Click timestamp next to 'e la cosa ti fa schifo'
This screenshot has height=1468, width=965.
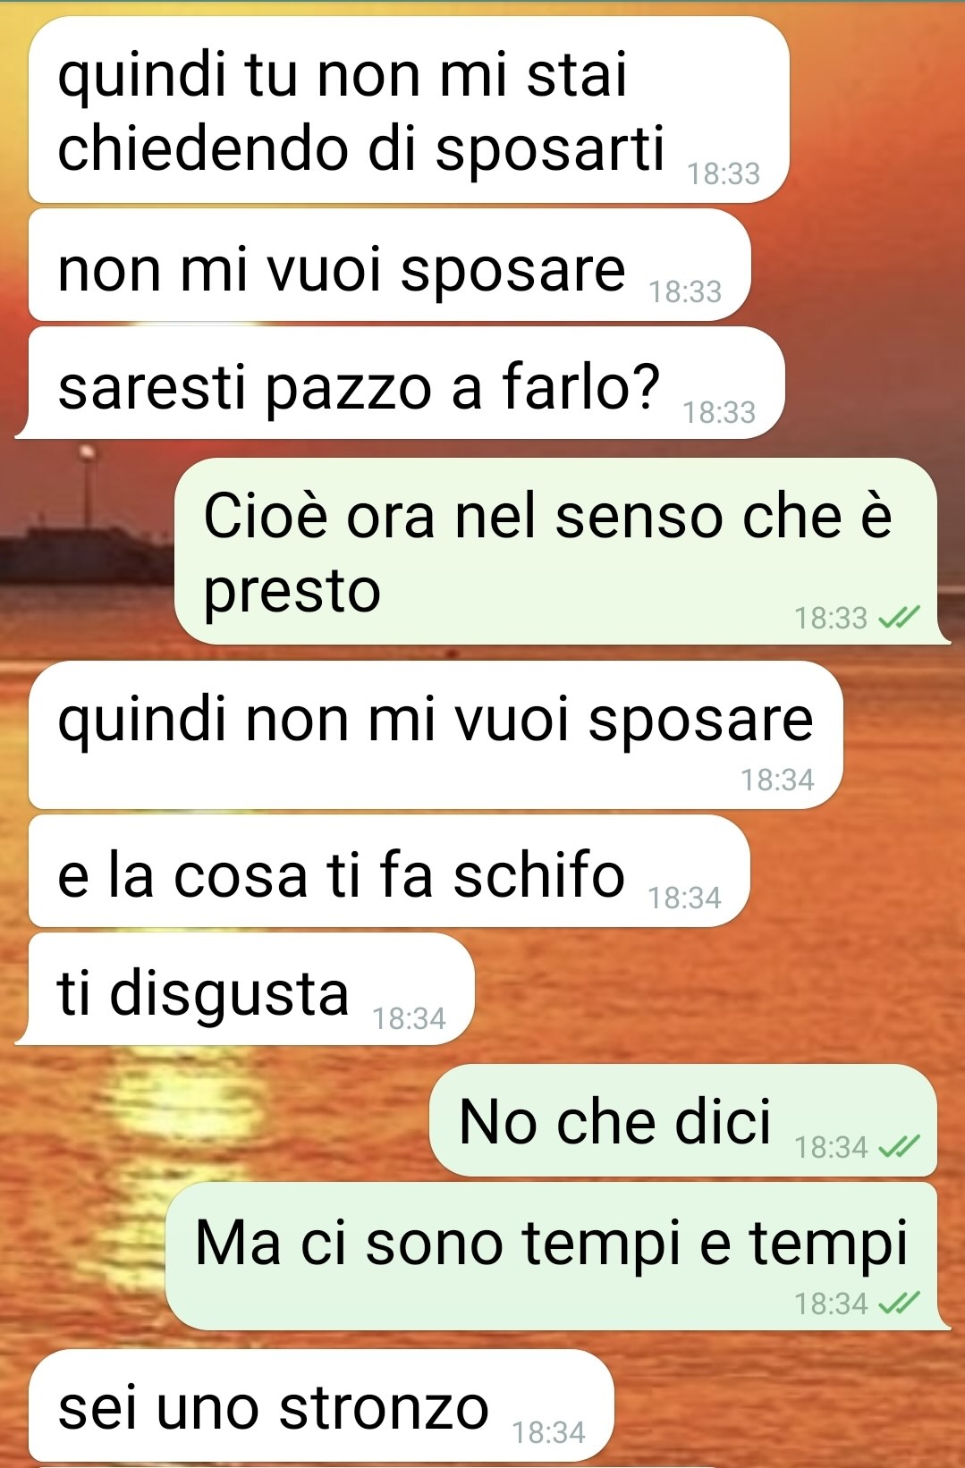tap(684, 898)
